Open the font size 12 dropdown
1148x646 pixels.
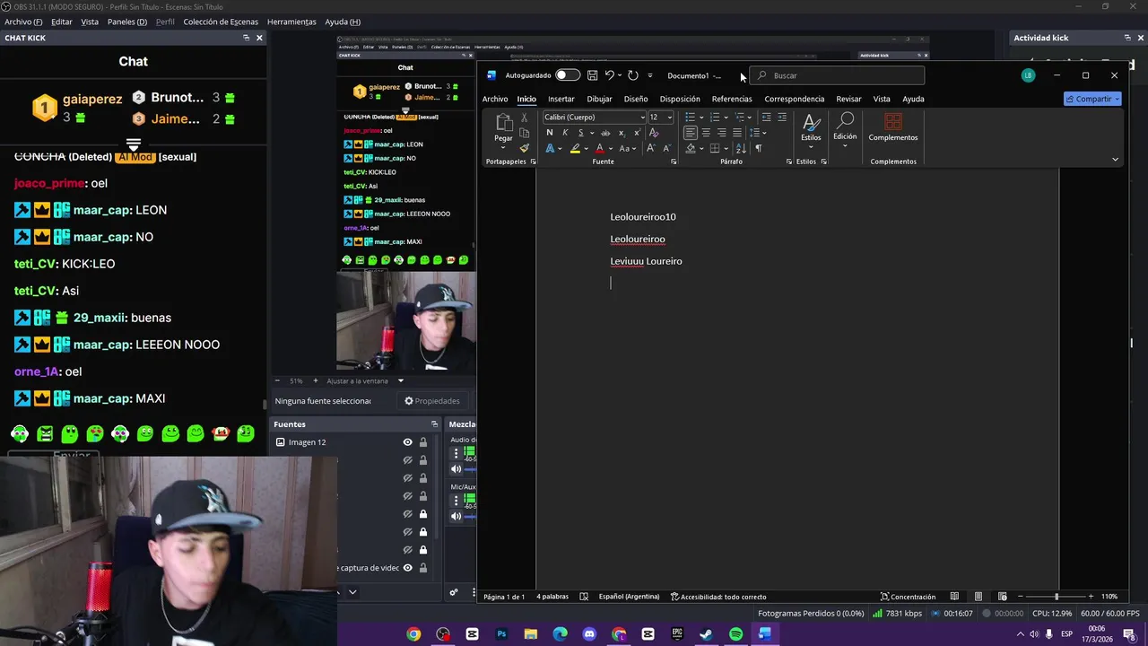[669, 118]
